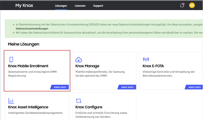Click the Knox Mobile Enrollment phone icon
Viewport: 203px width, 120px height.
tap(12, 60)
